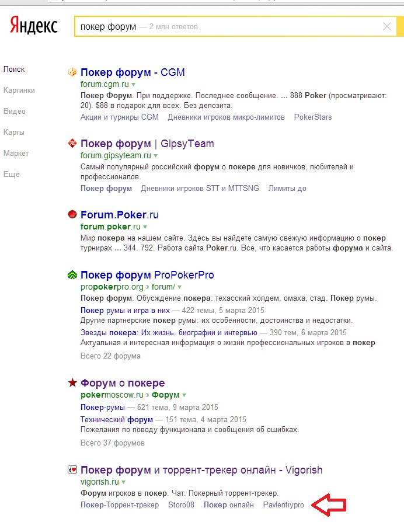Screen dimensions: 404x522
Task: Open the Форум о покере result title
Action: point(123,383)
